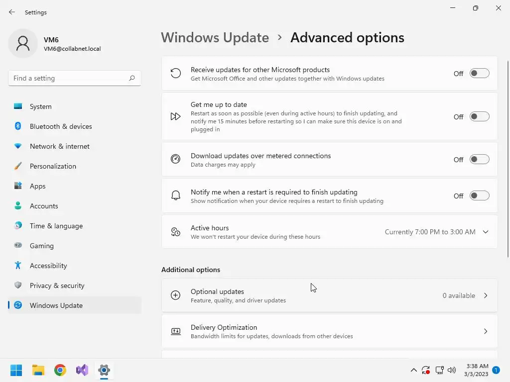Open the notification count badge
510x382 pixels.
coord(496,370)
